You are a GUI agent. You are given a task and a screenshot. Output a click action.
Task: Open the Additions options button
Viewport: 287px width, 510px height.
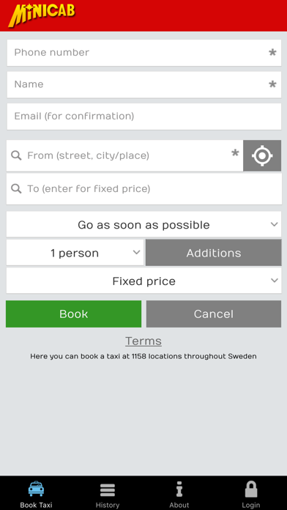(214, 253)
